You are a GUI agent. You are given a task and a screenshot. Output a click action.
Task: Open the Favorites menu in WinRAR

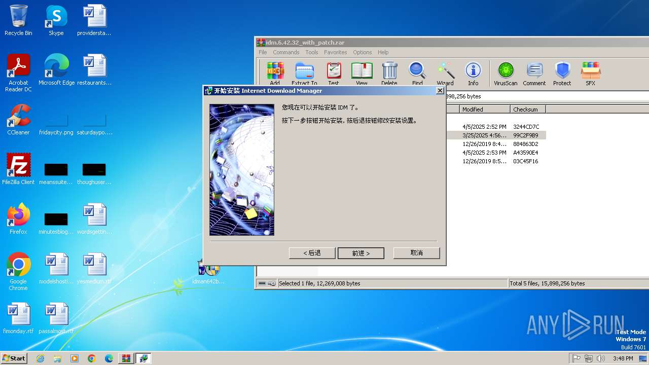pos(336,52)
